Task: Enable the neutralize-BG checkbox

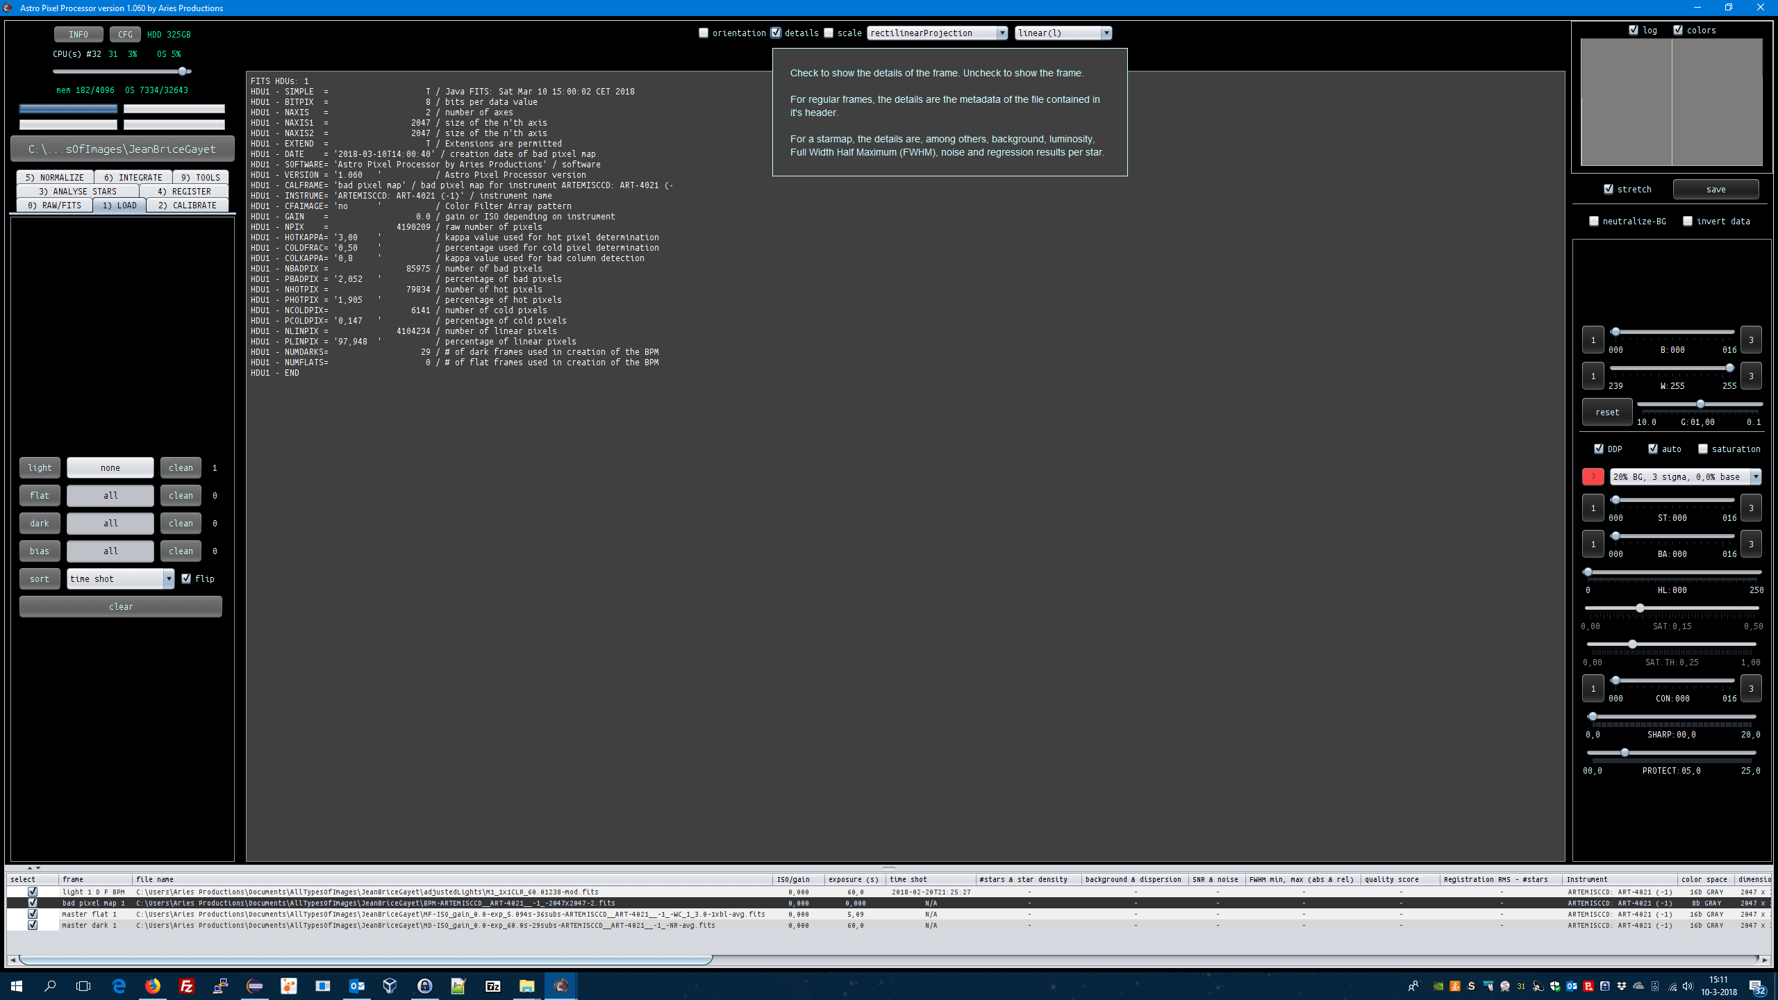Action: pyautogui.click(x=1594, y=221)
